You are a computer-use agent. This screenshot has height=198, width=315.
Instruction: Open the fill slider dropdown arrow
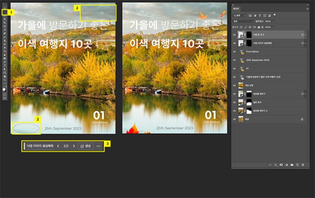(x=274, y=27)
